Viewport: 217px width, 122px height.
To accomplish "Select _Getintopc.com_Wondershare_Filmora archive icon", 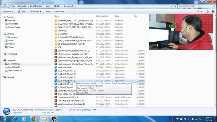I will [56, 64].
